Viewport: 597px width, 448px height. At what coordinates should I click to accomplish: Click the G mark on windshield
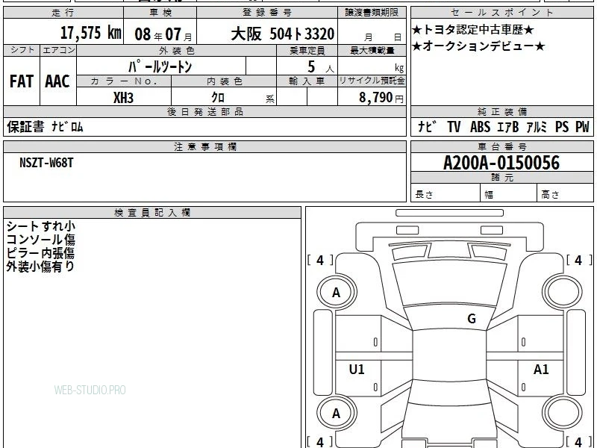point(472,318)
